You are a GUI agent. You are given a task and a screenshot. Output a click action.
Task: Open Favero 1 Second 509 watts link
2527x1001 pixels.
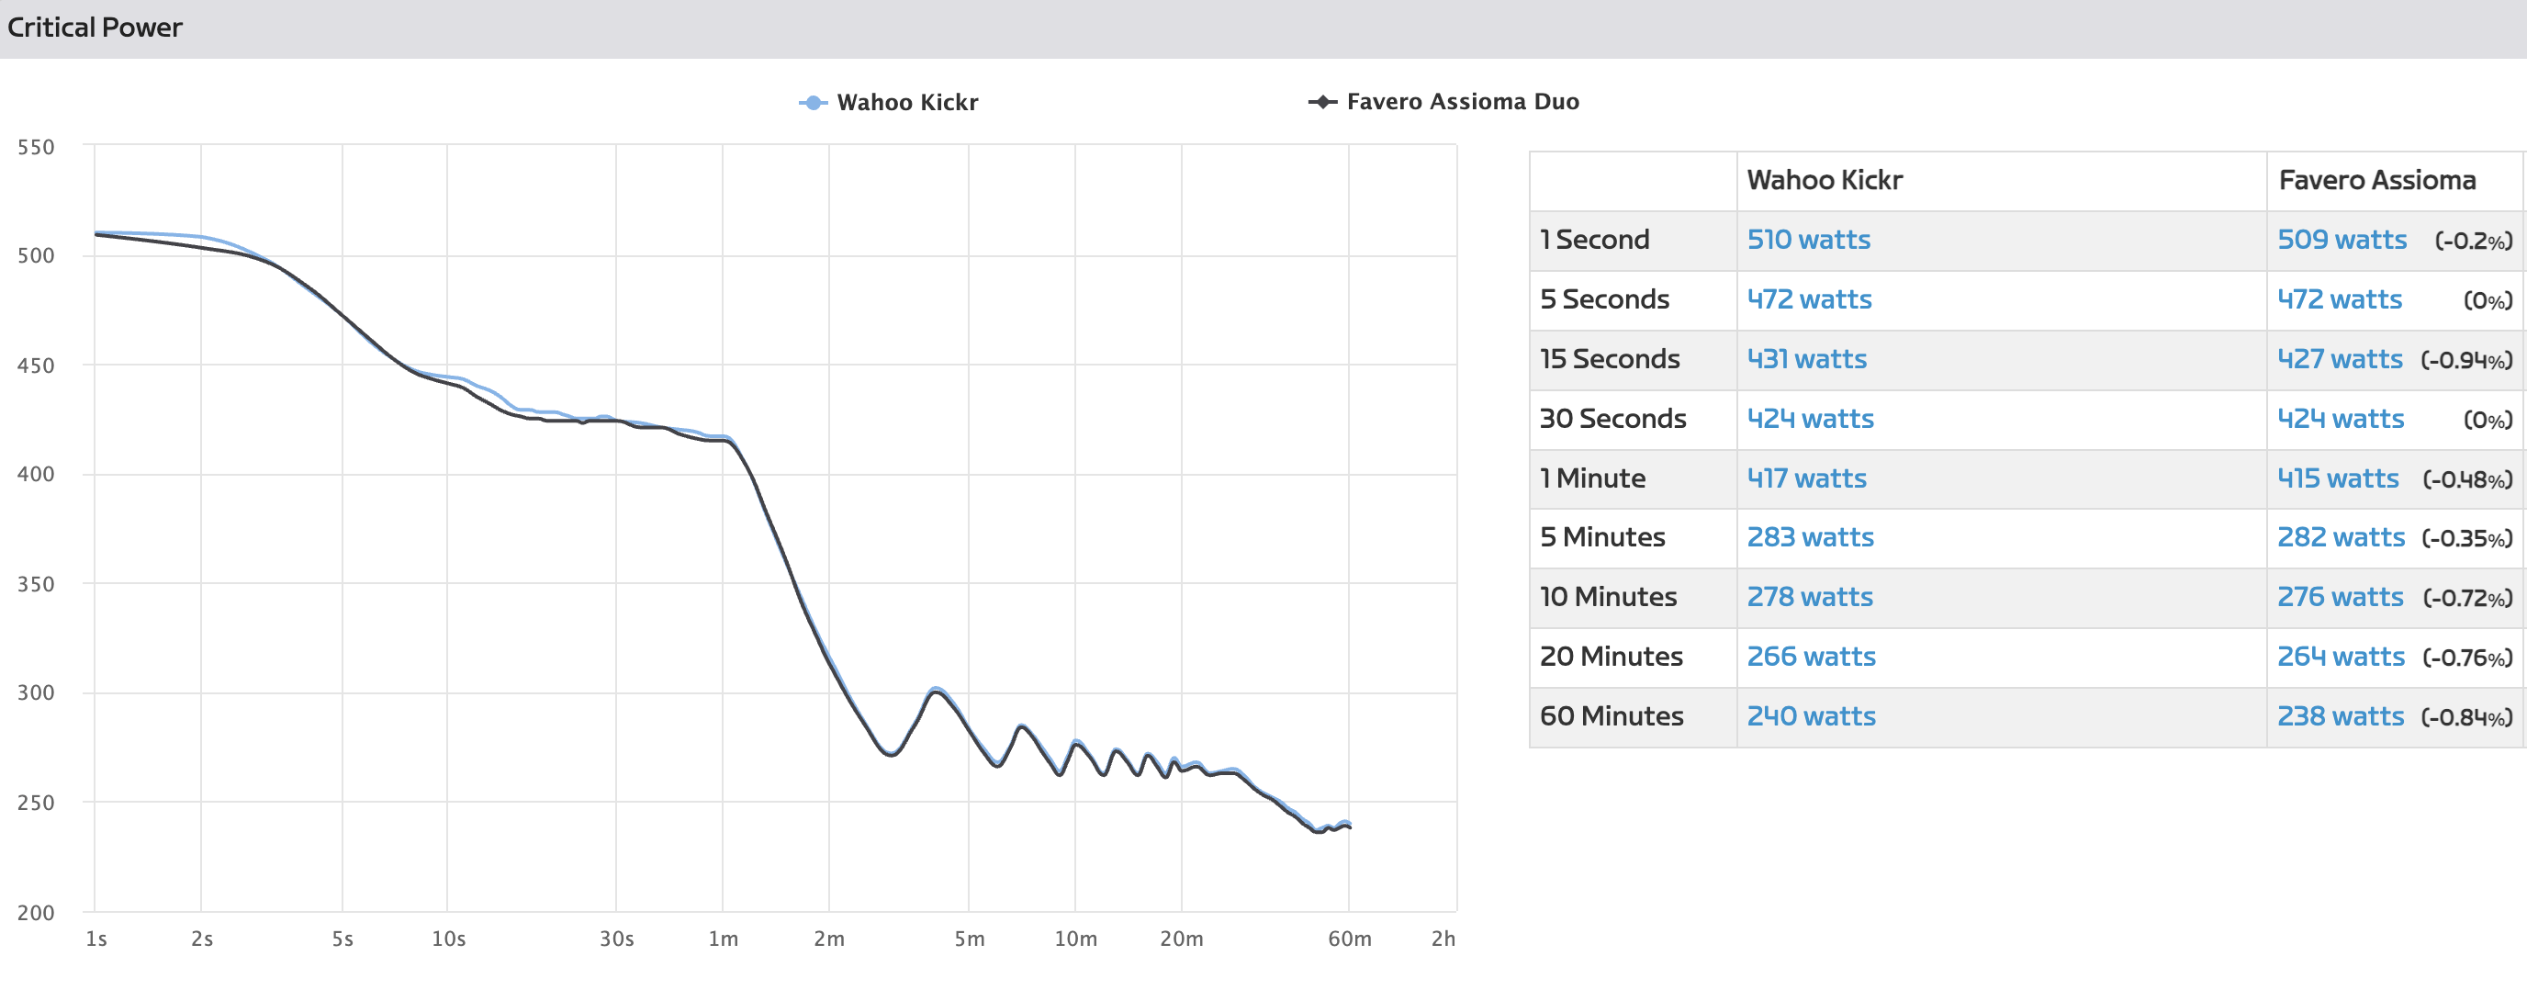pyautogui.click(x=2341, y=240)
